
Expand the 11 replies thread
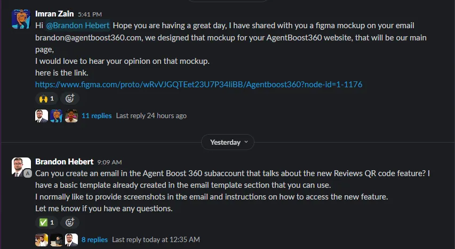point(97,115)
